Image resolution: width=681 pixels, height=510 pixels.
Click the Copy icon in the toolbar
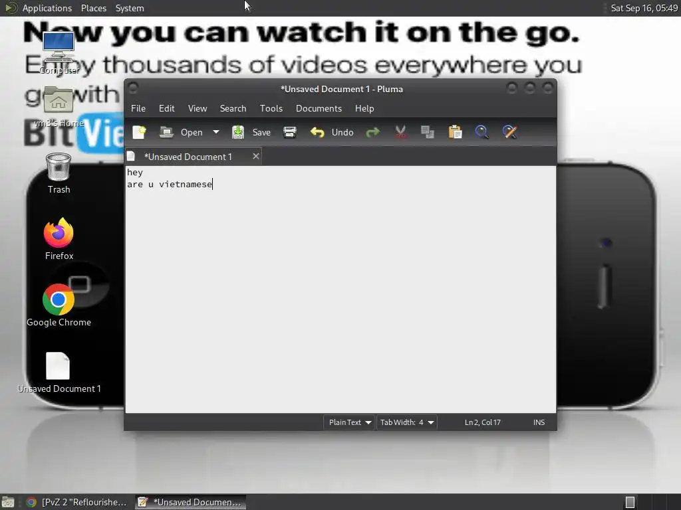tap(428, 132)
